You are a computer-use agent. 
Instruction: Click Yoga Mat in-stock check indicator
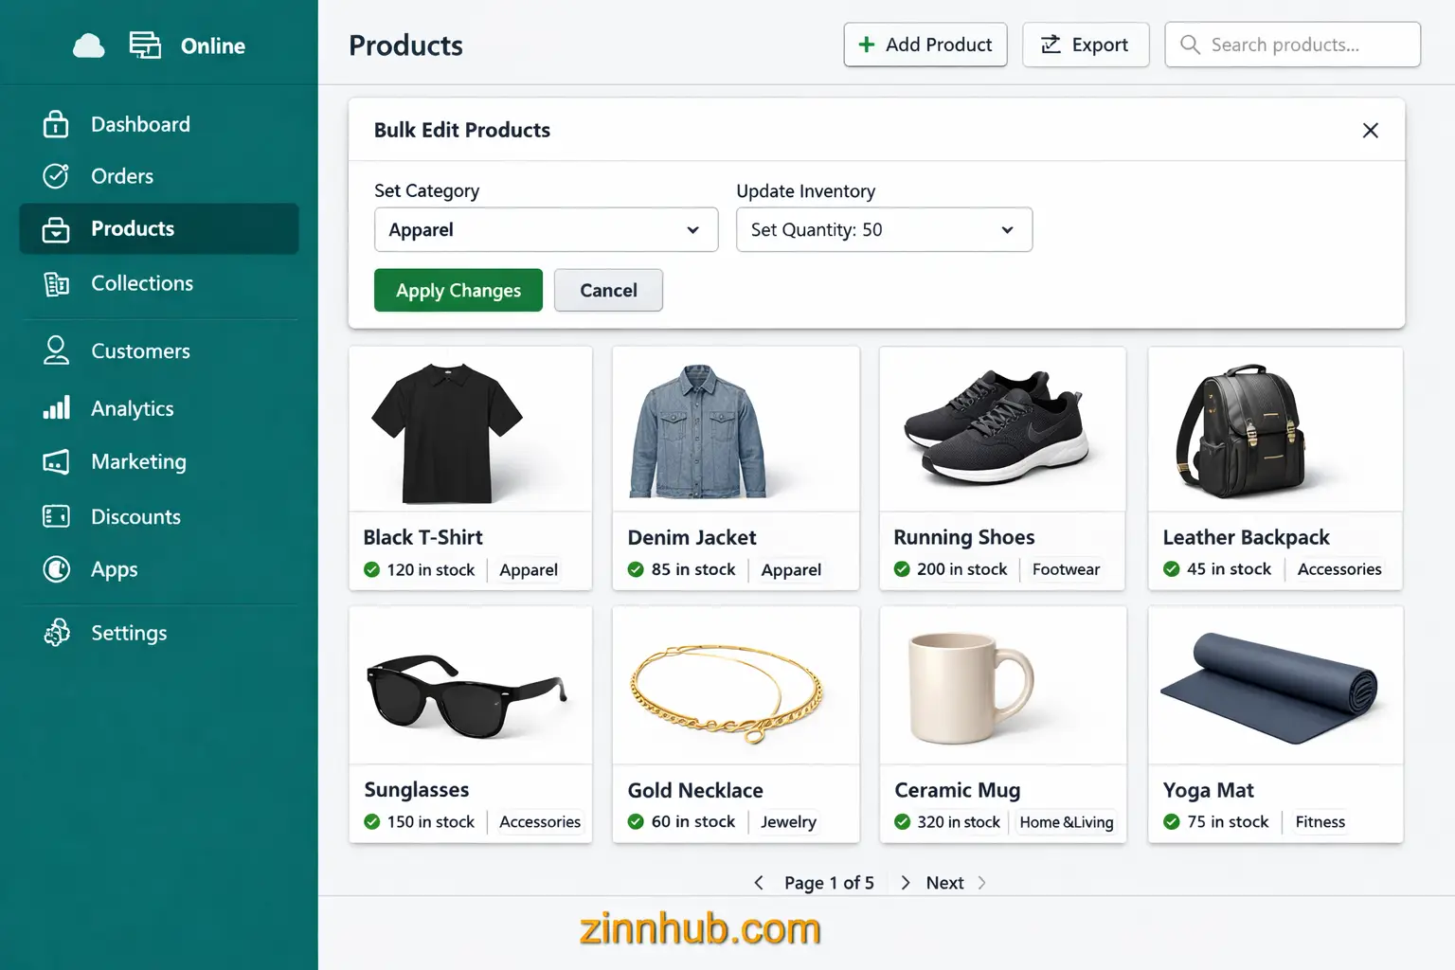1172,821
